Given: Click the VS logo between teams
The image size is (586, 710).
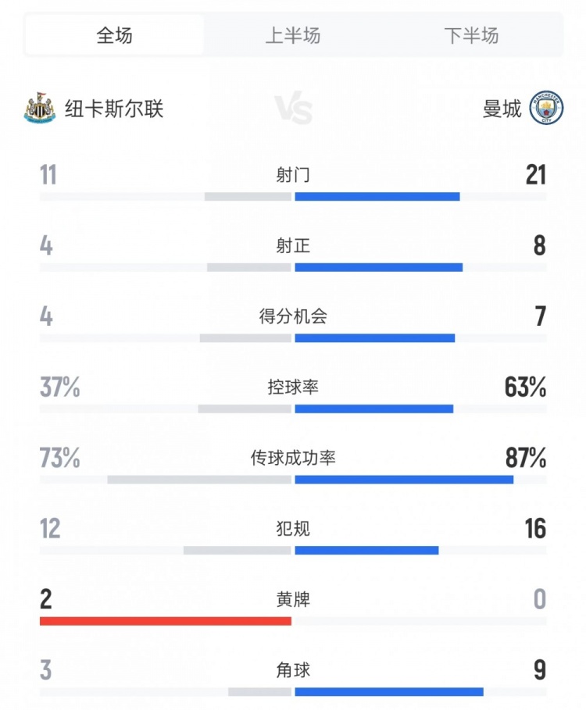Looking at the screenshot, I should coord(293,109).
